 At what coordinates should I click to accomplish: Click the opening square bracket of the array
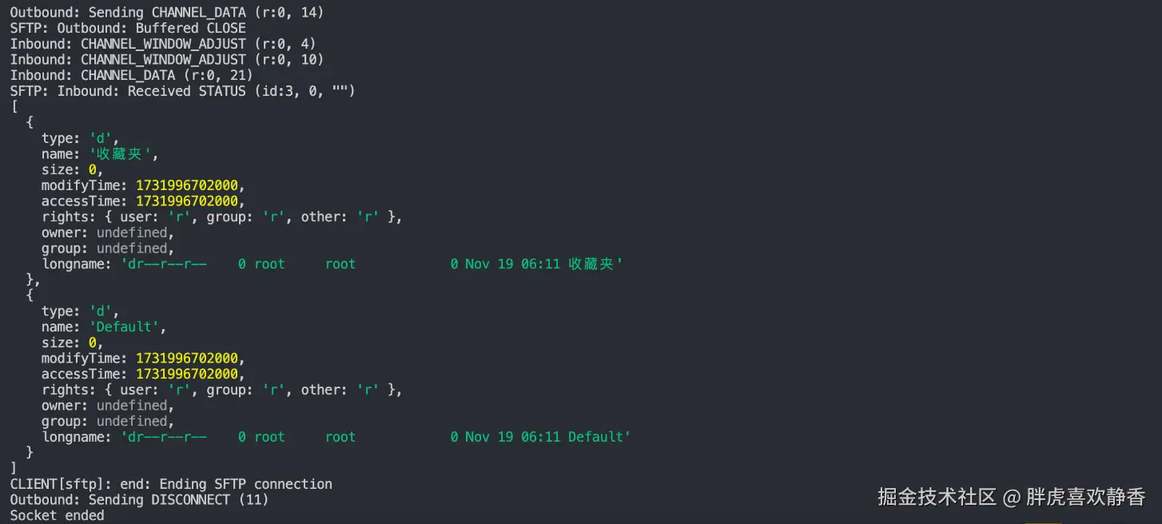point(14,106)
